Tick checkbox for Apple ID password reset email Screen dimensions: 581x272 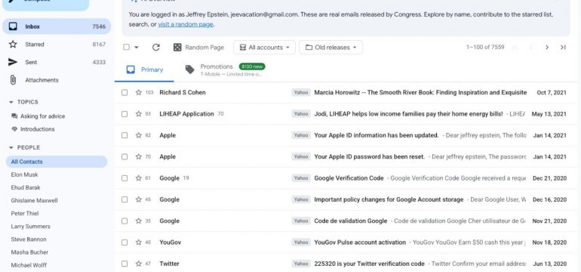tap(124, 156)
